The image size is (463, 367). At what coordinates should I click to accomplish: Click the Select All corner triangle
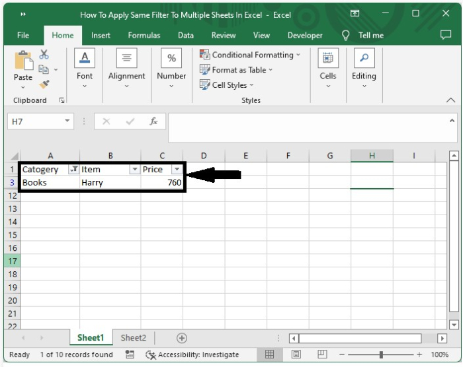(14, 156)
